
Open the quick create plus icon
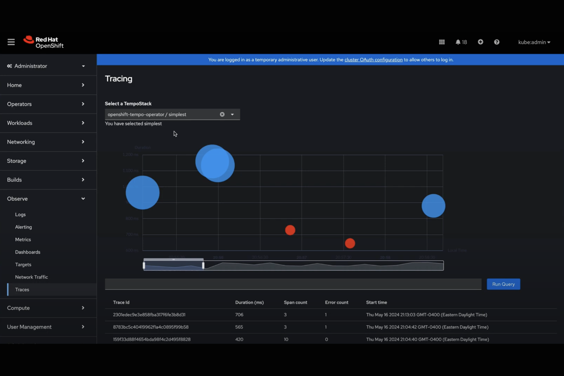[x=480, y=42]
